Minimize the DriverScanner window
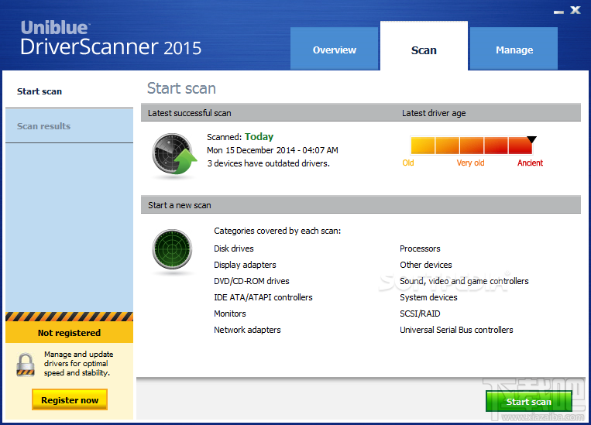 pyautogui.click(x=558, y=12)
